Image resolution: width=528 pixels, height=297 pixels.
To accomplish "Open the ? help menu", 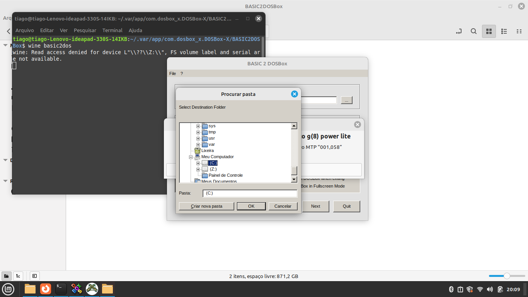I will click(x=182, y=73).
